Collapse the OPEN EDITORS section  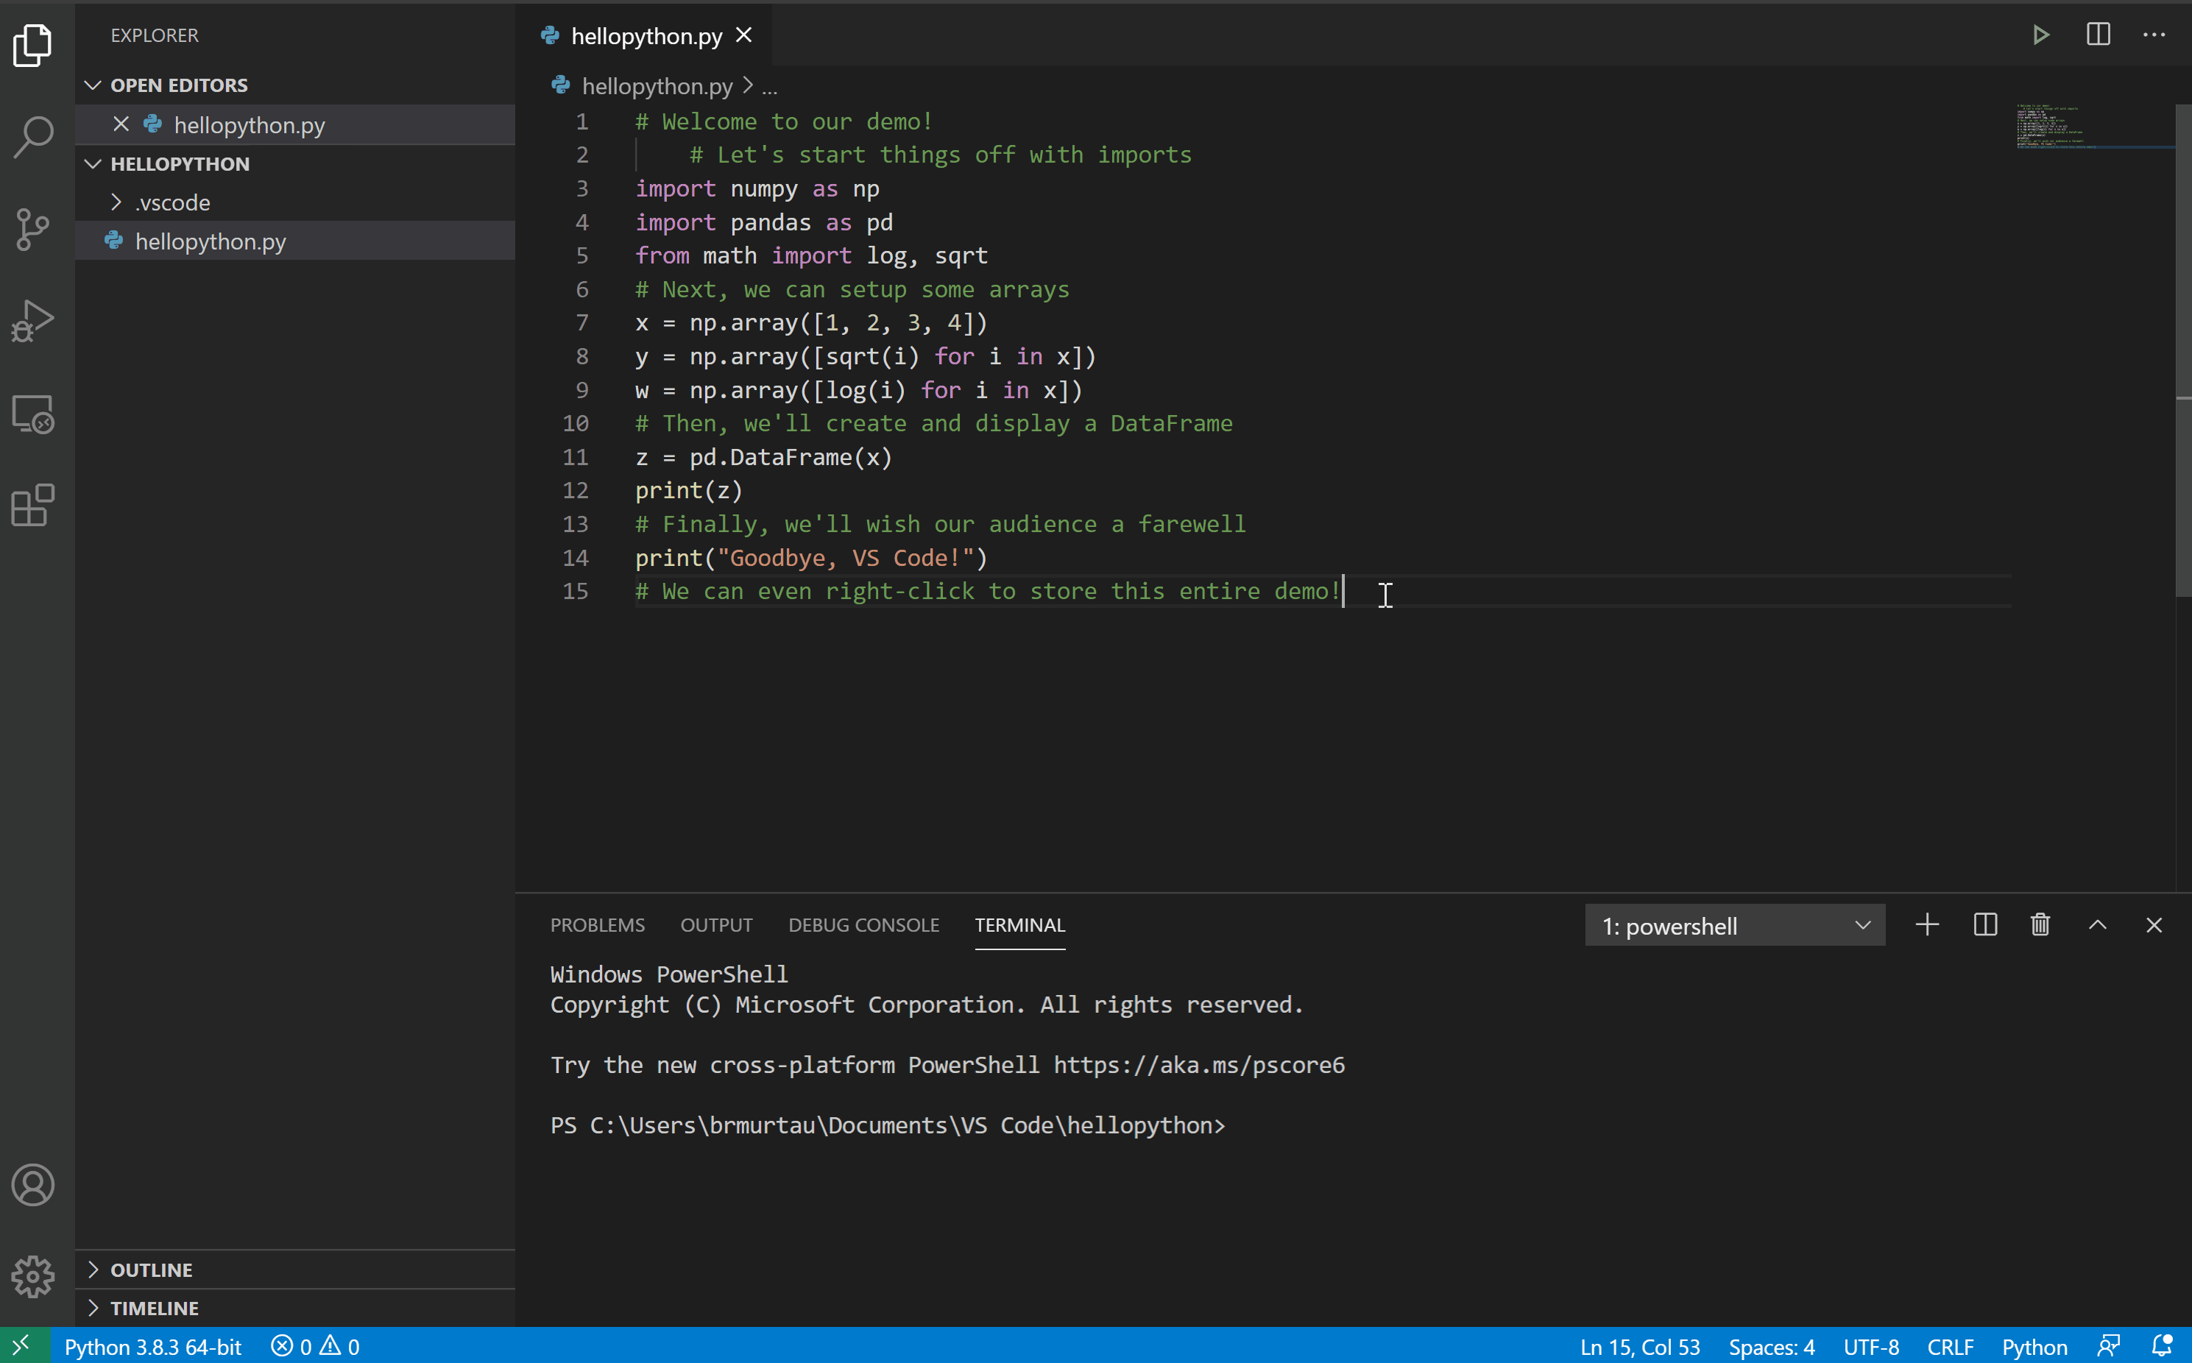(178, 85)
